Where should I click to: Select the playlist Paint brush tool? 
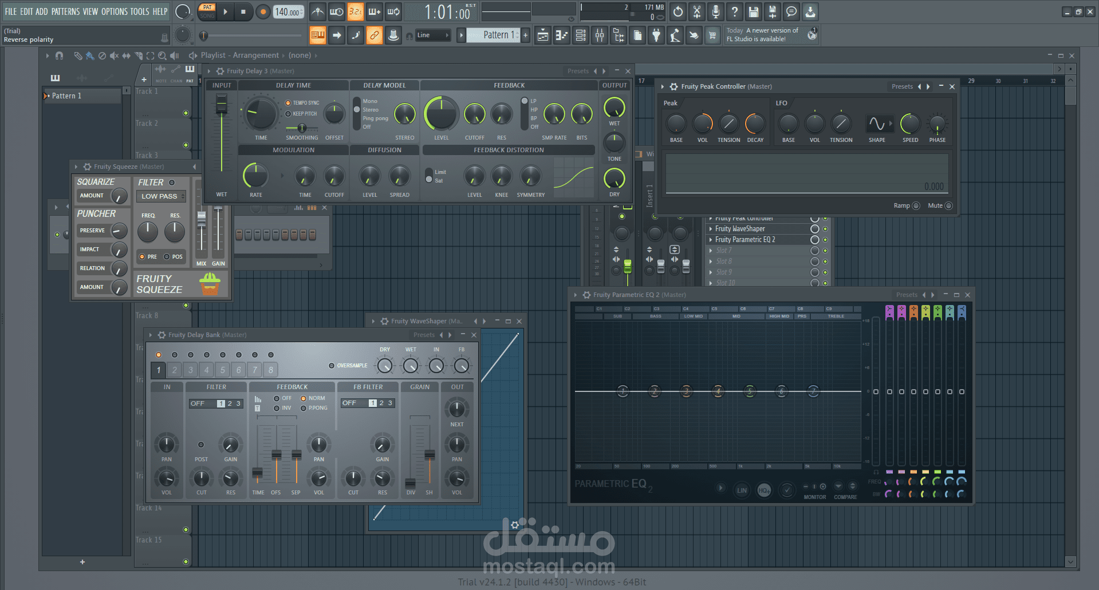click(x=90, y=56)
